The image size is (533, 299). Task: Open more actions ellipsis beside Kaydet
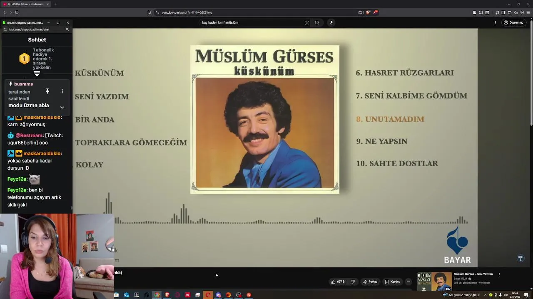pos(408,282)
